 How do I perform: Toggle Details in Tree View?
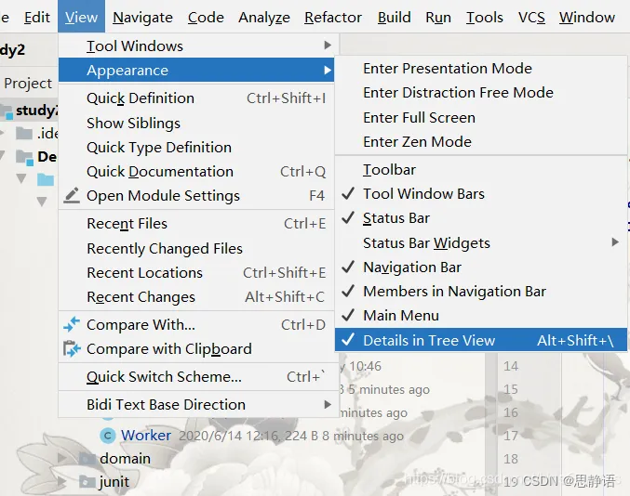click(481, 340)
